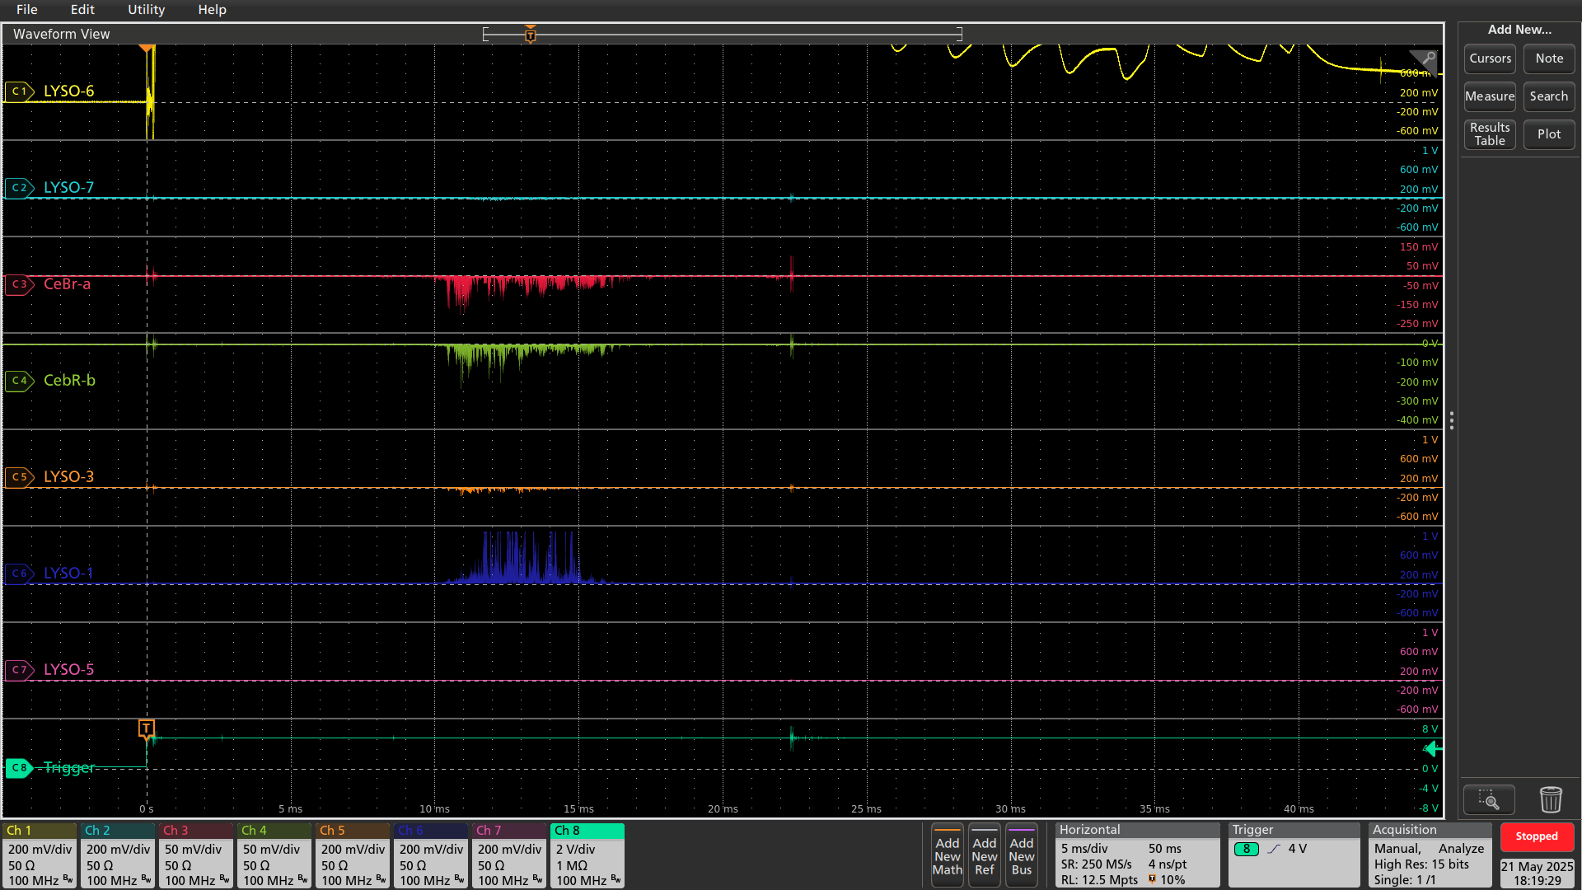Toggle the Ch 4 channel badge
Viewport: 1582px width, 890px height.
coord(274,855)
